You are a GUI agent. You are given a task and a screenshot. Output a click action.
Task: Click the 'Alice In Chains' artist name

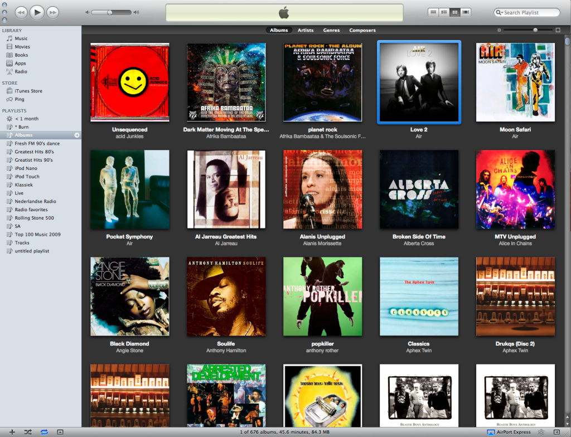515,244
